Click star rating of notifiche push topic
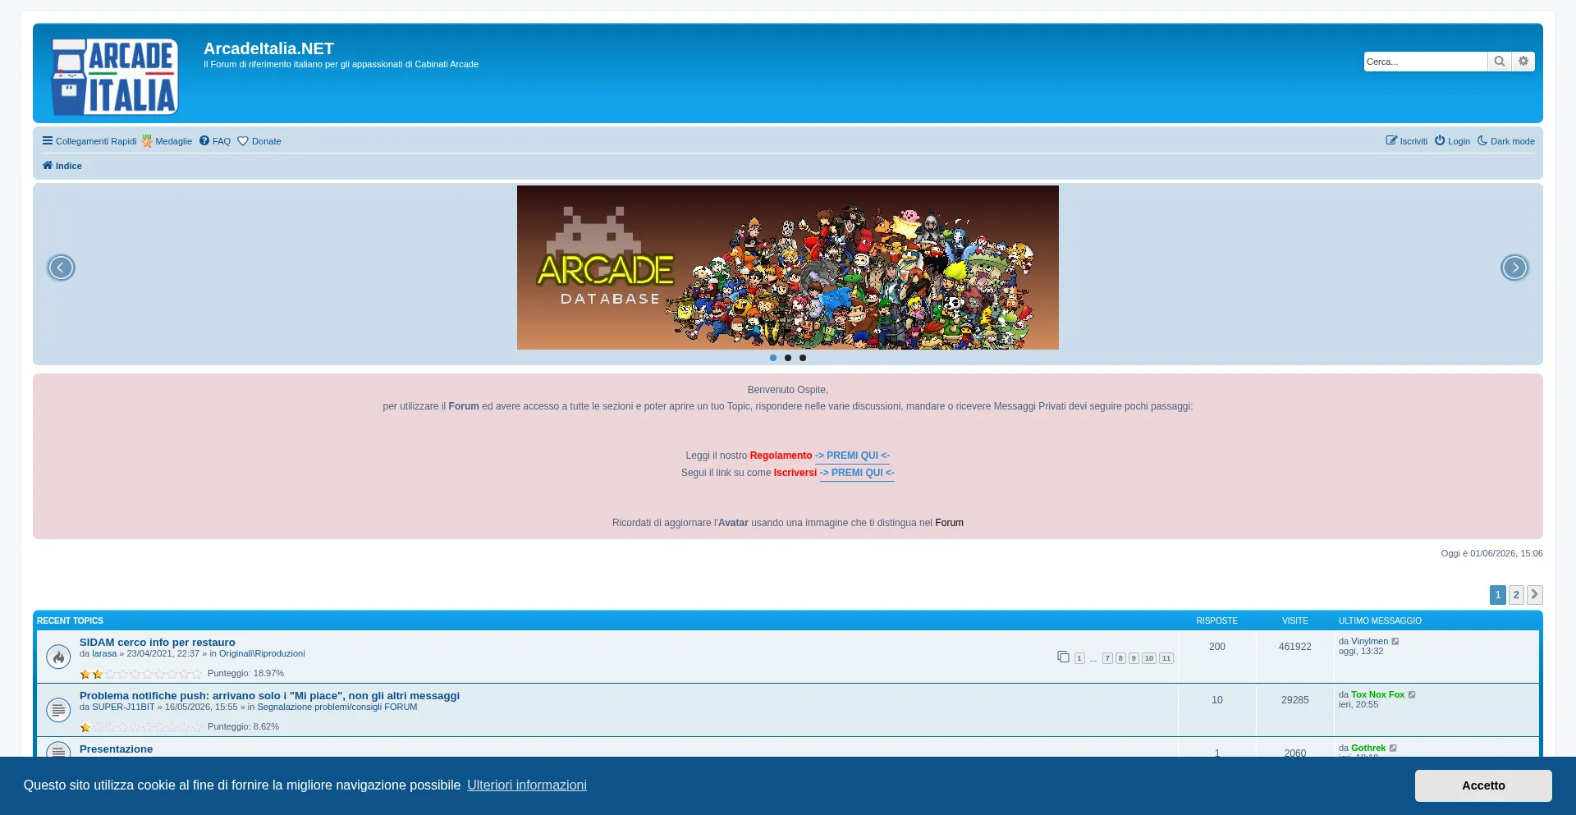This screenshot has width=1576, height=815. 140,727
